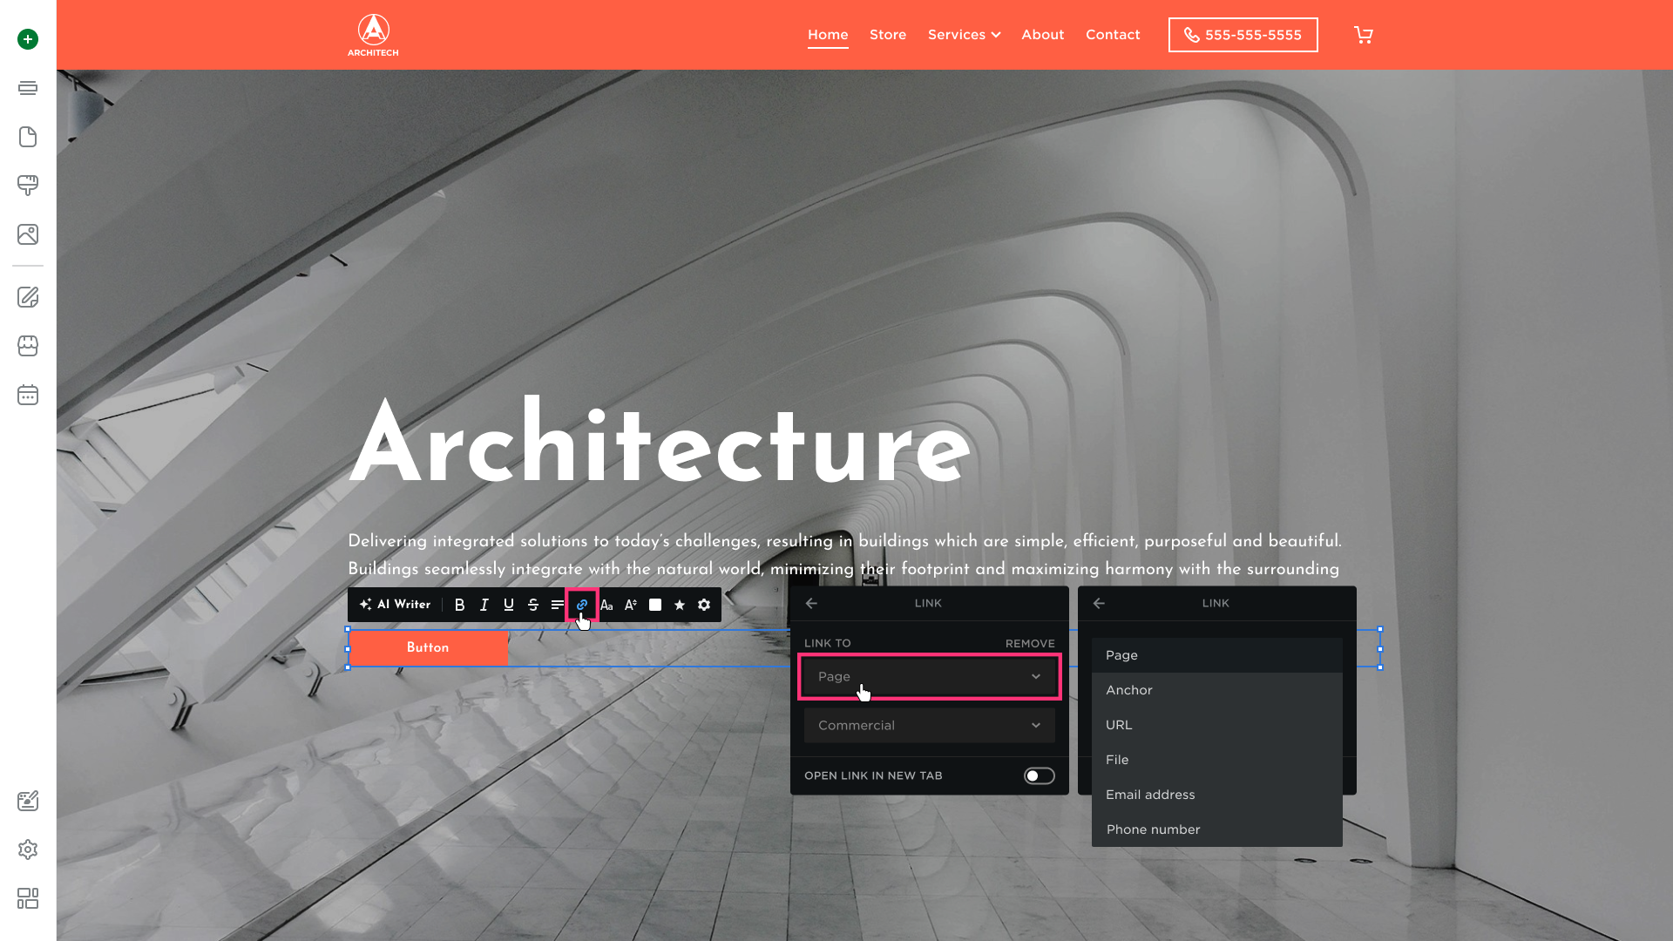Viewport: 1673px width, 941px height.
Task: Toggle bold formatting in toolbar
Action: click(460, 605)
